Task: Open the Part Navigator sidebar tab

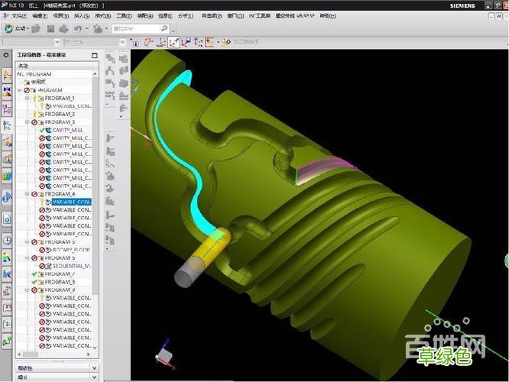Action: [x=7, y=108]
